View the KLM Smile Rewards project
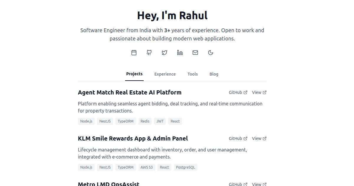The height and width of the screenshot is (186, 354). click(x=259, y=138)
